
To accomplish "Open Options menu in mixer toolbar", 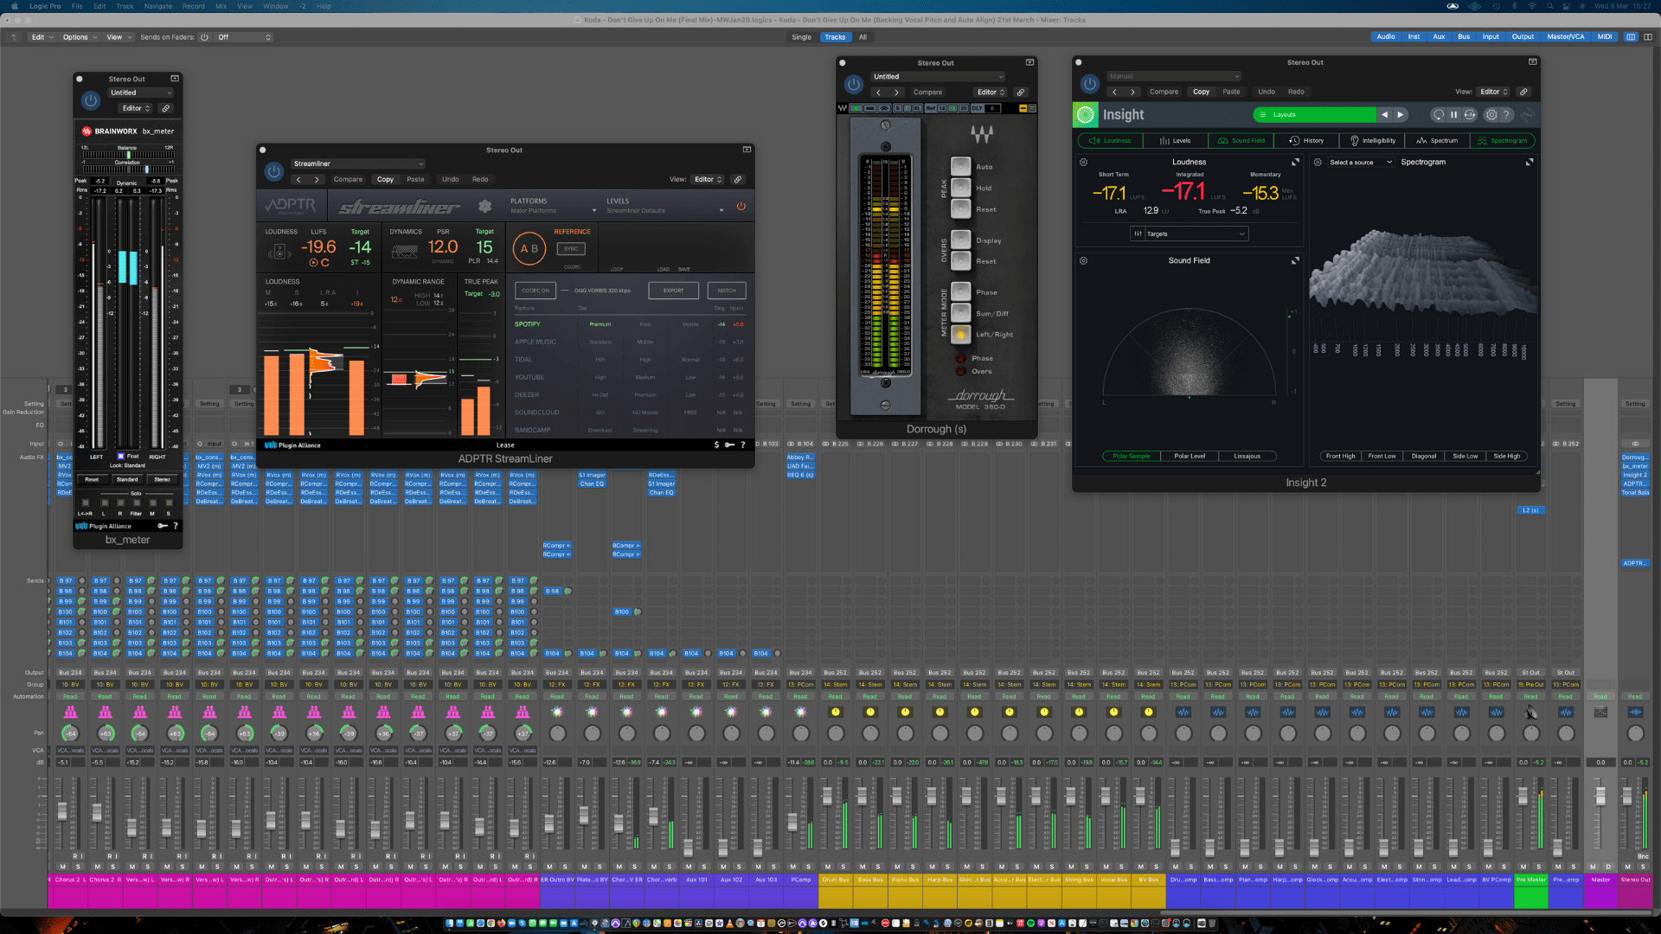I will click(78, 37).
